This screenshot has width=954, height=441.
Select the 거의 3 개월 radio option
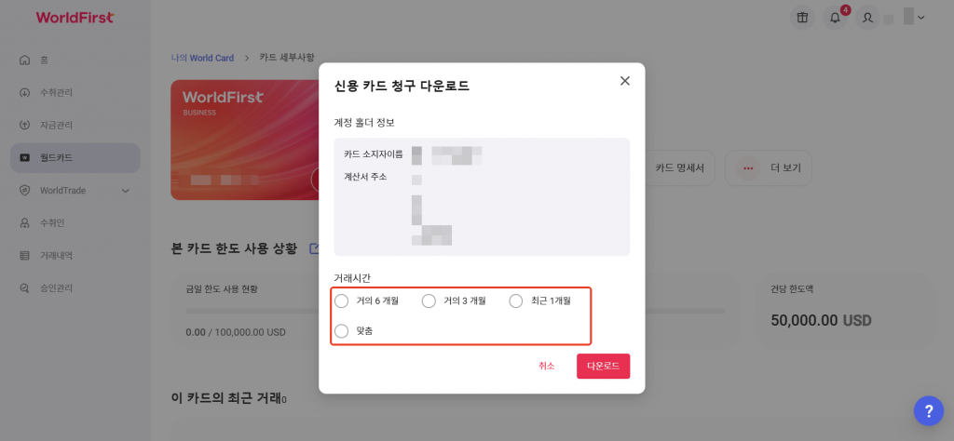429,301
